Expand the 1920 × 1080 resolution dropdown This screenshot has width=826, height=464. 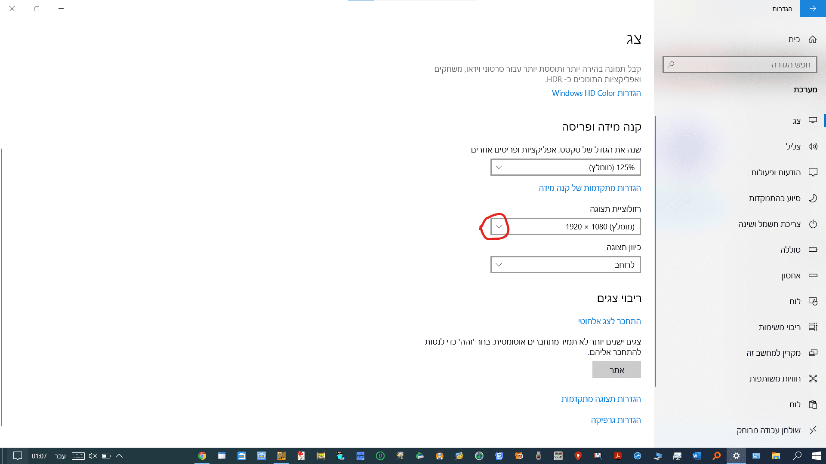[565, 226]
